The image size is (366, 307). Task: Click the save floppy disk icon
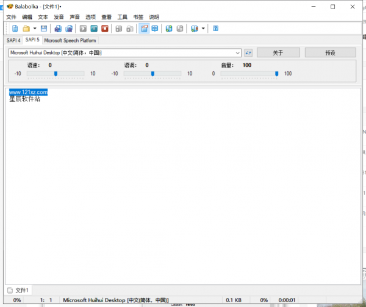pos(44,29)
